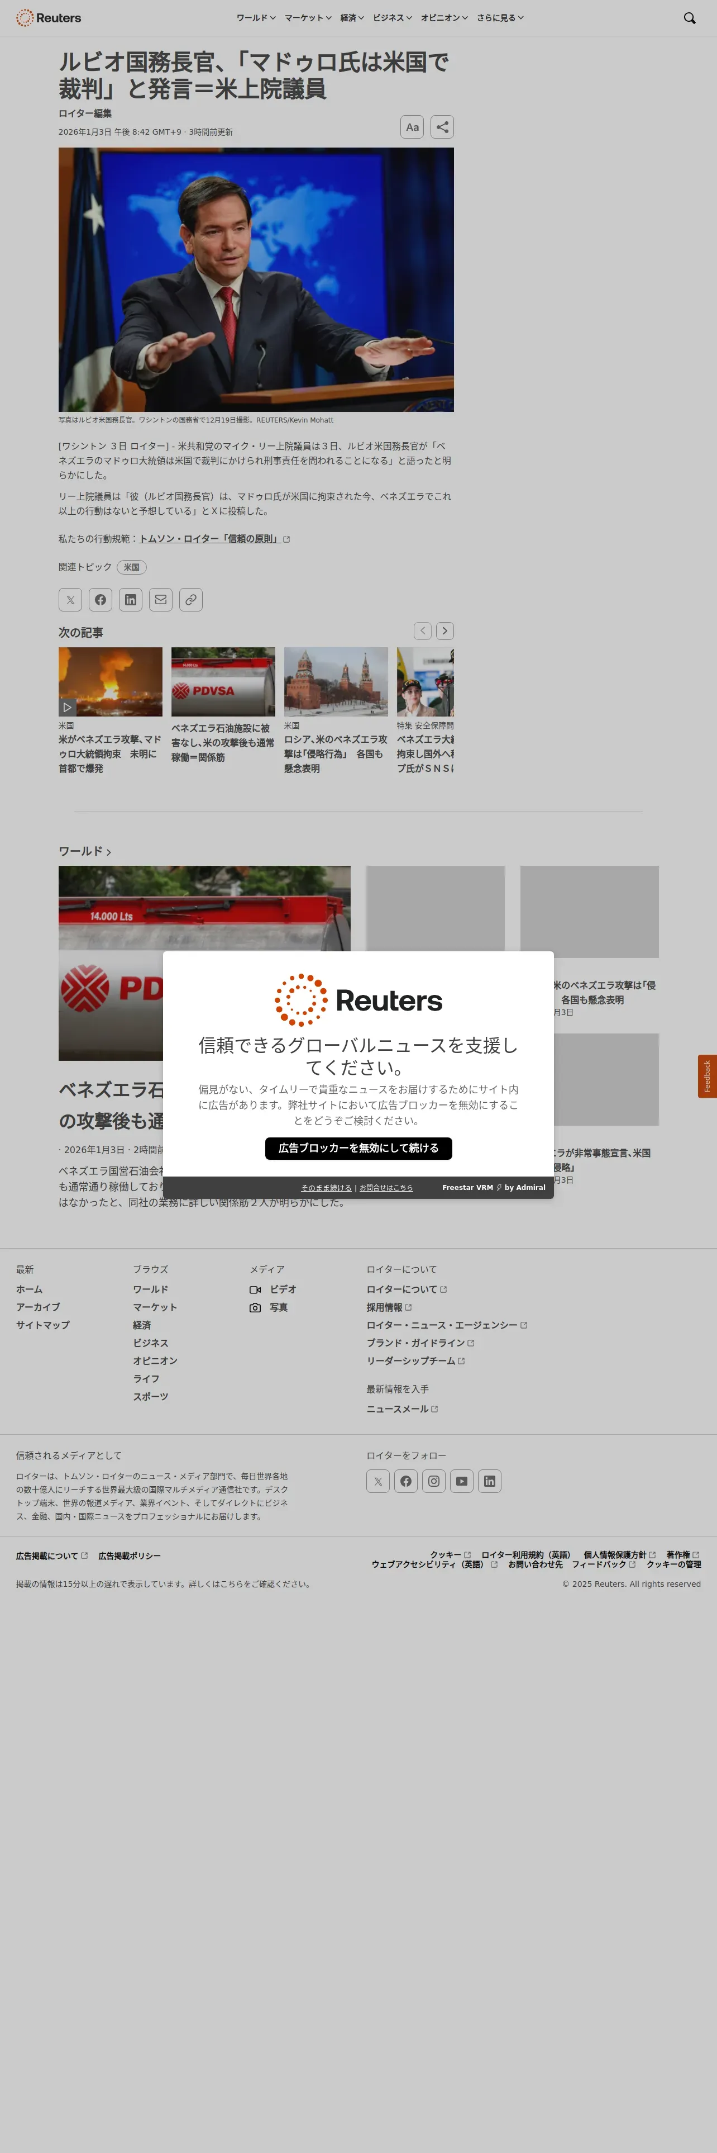Viewport: 717px width, 2153px height.
Task: Open the share icon next to Aa
Action: coord(442,127)
